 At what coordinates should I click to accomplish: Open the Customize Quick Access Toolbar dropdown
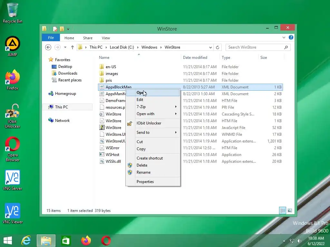point(68,29)
